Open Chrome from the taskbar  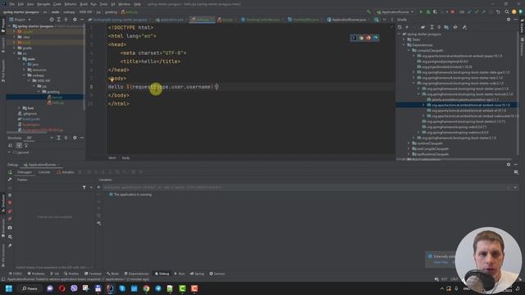coord(146,288)
